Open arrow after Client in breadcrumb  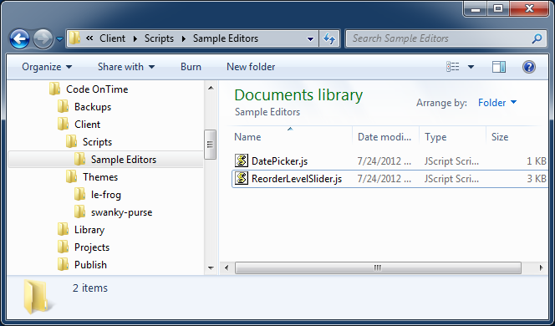(x=135, y=38)
